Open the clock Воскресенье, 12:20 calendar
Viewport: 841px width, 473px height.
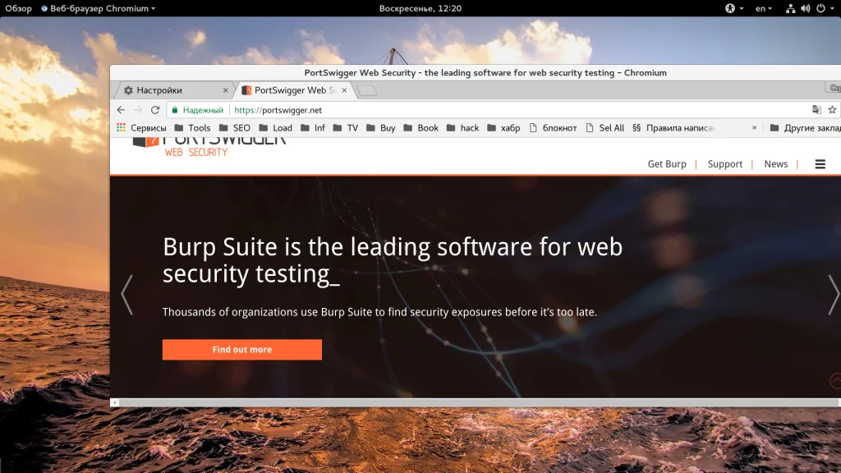(x=420, y=8)
